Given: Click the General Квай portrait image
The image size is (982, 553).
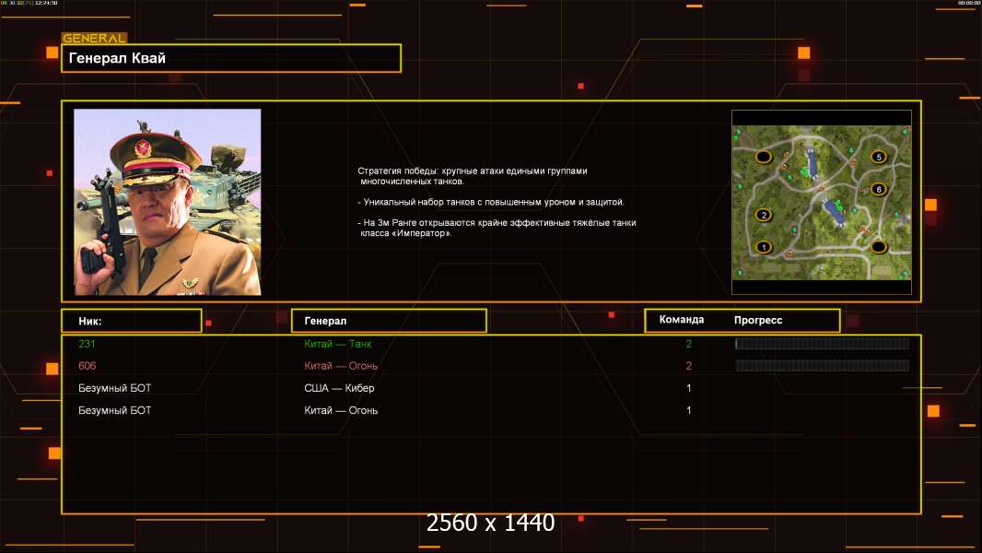Looking at the screenshot, I should (x=167, y=202).
